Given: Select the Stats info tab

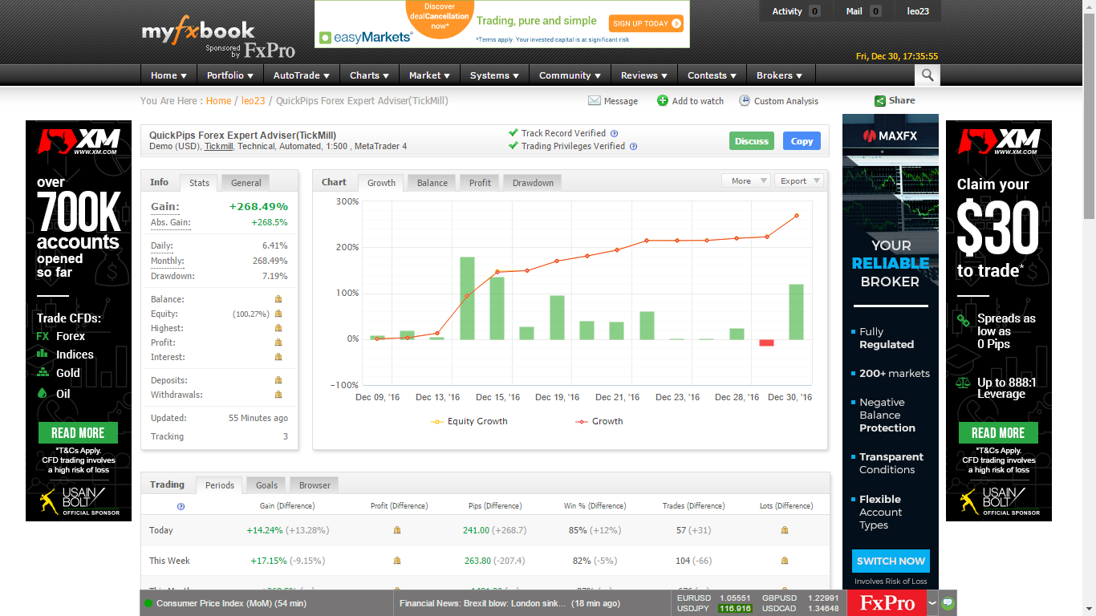Looking at the screenshot, I should point(199,183).
